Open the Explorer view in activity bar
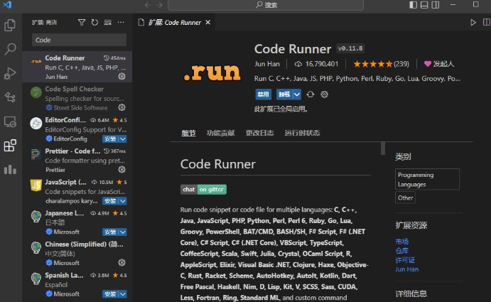491x302 pixels. (10, 25)
